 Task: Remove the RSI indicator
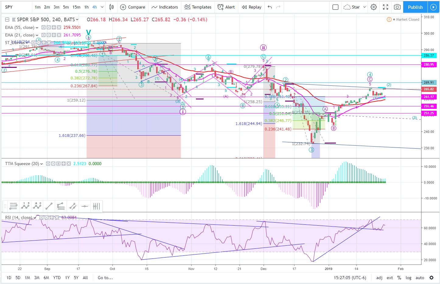coord(57,217)
